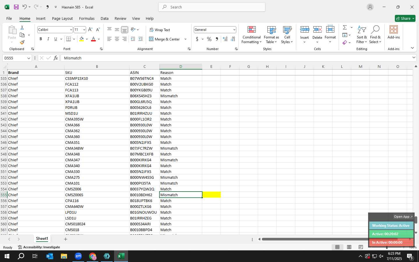Image resolution: width=419 pixels, height=262 pixels.
Task: Decrease the cell indent
Action: 133,39
